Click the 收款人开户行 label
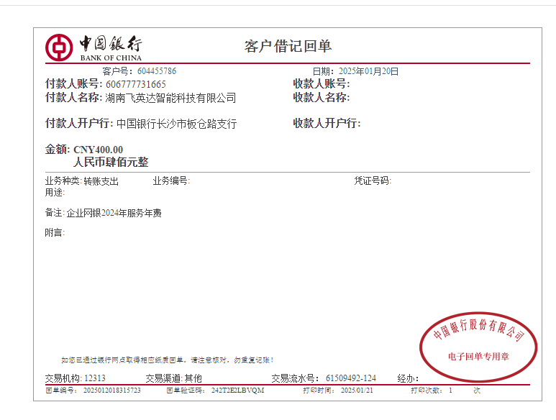This screenshot has width=556, height=420. tap(327, 124)
